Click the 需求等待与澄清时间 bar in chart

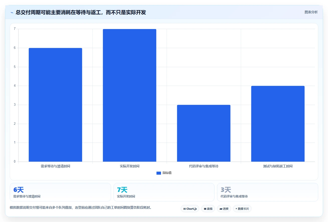[x=55, y=105]
